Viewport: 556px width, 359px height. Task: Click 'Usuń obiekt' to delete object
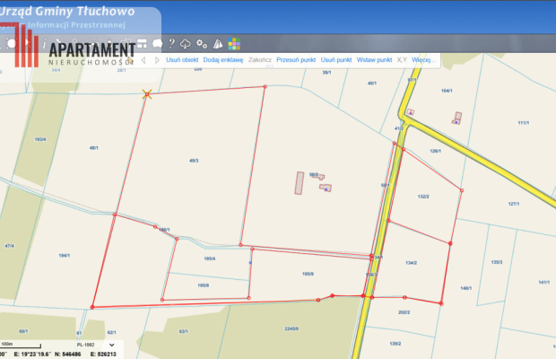[x=182, y=60]
